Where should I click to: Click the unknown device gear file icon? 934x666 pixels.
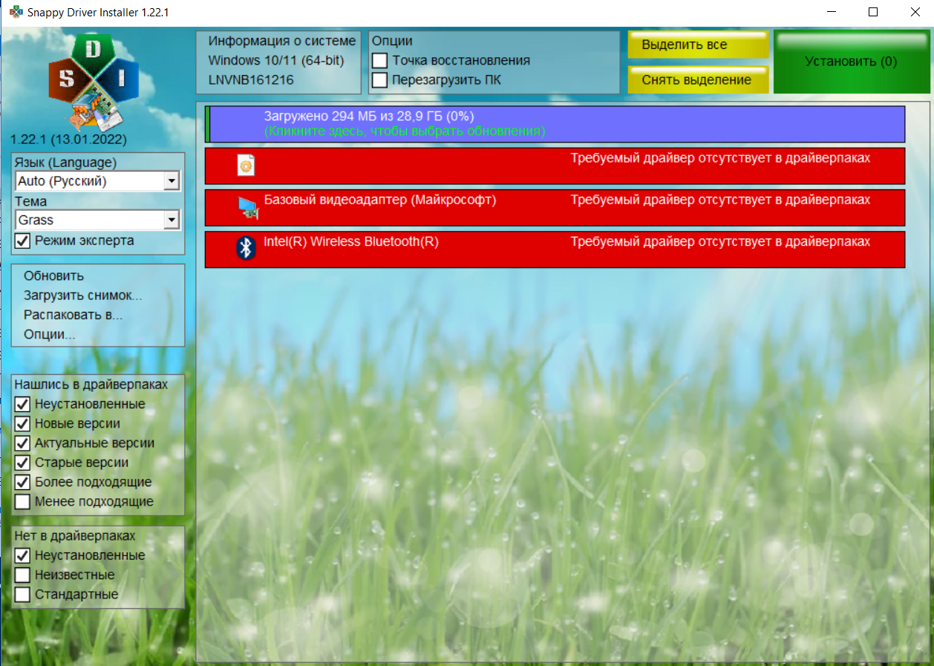[246, 166]
